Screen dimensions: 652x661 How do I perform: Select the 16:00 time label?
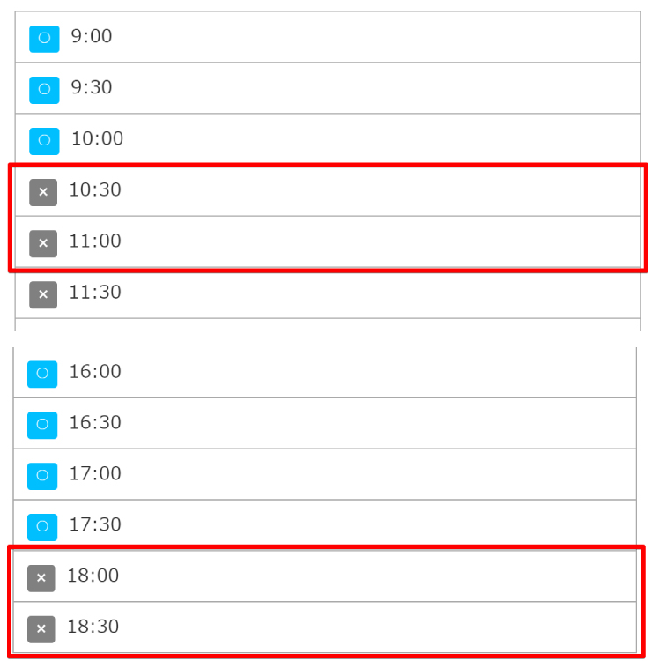click(95, 372)
